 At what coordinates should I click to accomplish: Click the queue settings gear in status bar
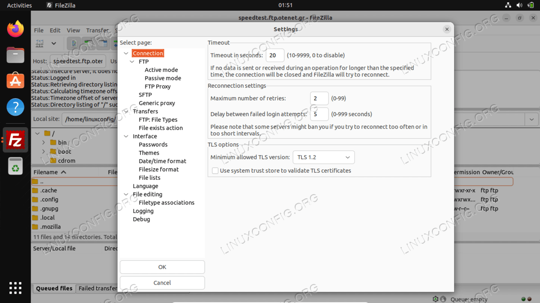436,299
